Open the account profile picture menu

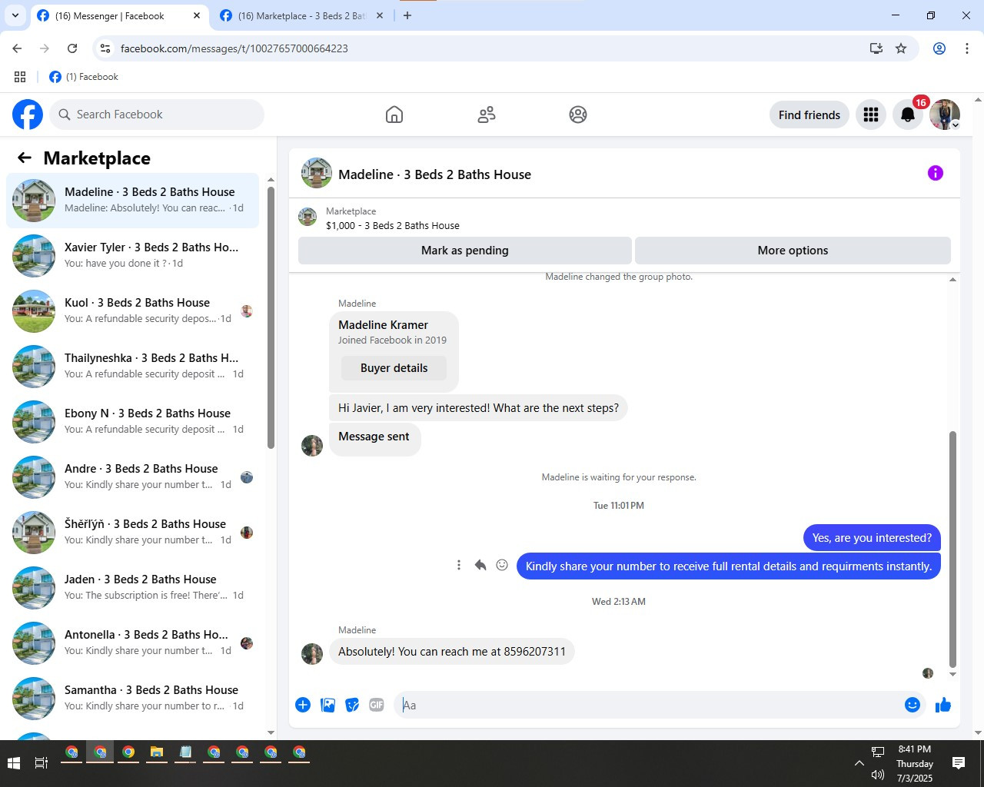pos(945,115)
